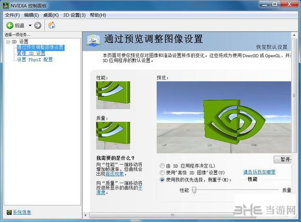Open the 编辑(E) menu
The width and height of the screenshot is (301, 222).
tap(32, 15)
